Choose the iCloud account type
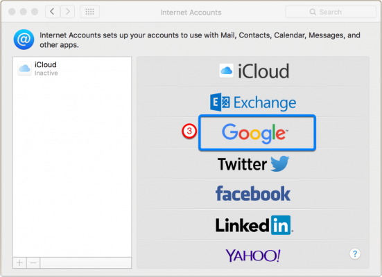The width and height of the screenshot is (382, 277). coord(253,71)
